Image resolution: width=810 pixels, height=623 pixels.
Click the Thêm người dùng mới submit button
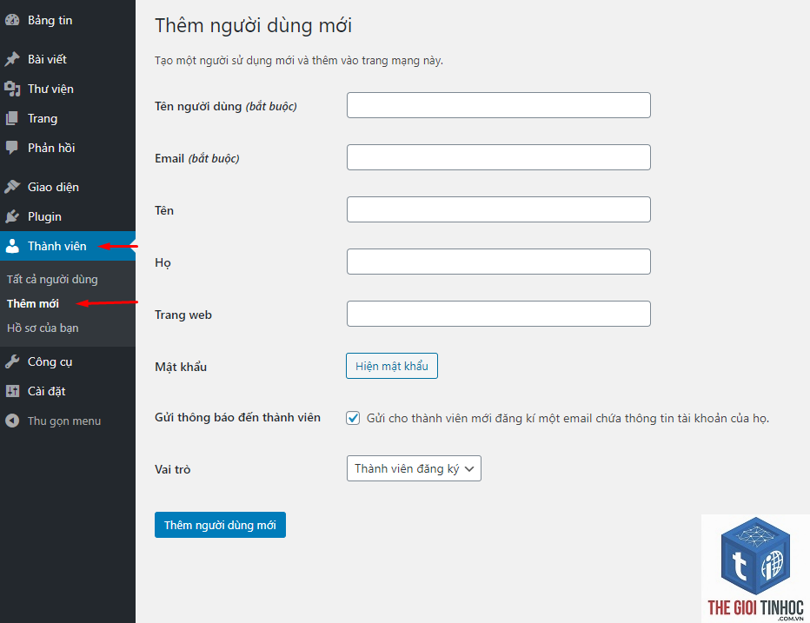220,525
